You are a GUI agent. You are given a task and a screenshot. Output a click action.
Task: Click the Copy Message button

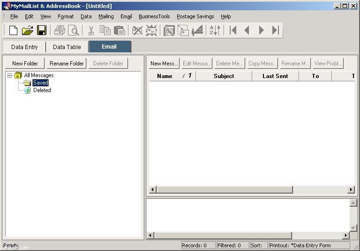(262, 64)
